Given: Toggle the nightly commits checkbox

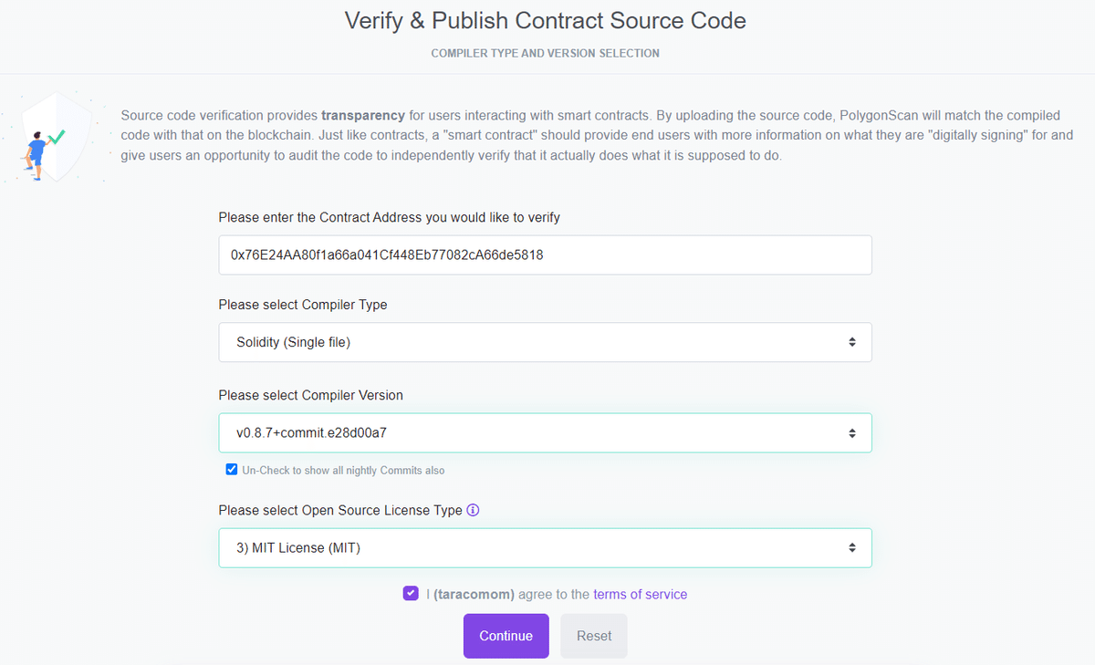Looking at the screenshot, I should 232,470.
